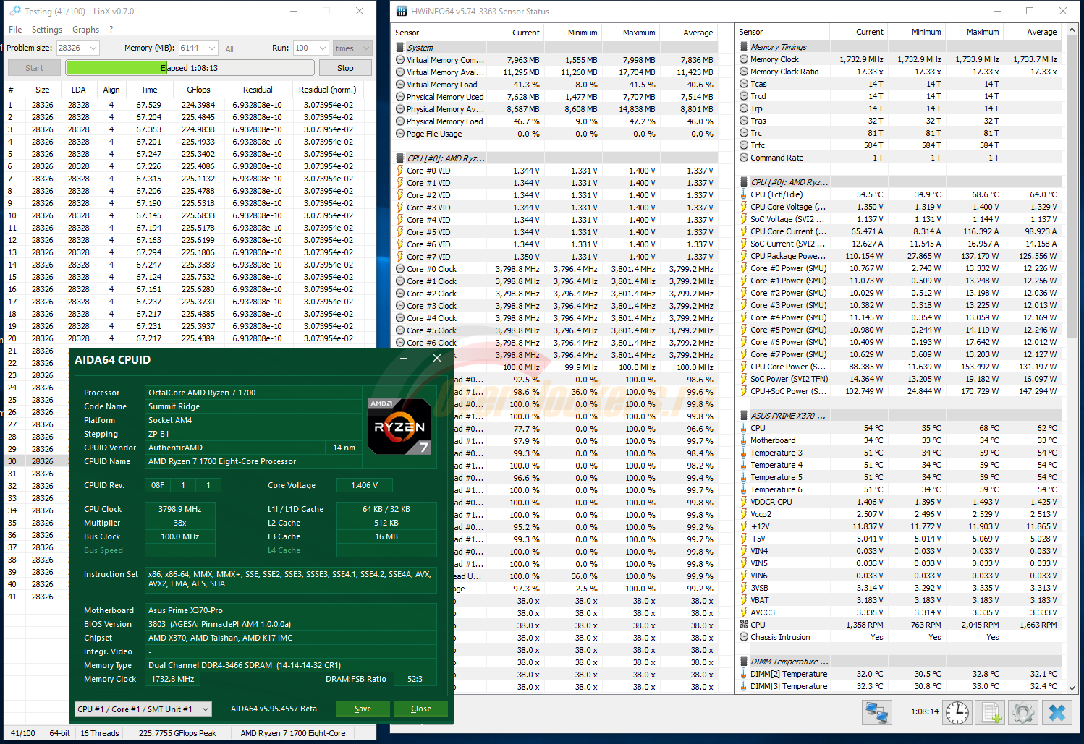Click the Motherboard temperature thermometer icon

coord(744,440)
